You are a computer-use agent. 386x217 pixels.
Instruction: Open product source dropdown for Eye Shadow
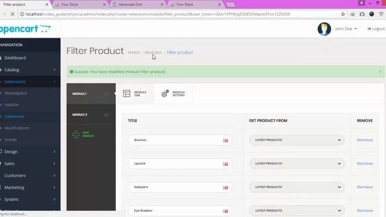click(297, 211)
